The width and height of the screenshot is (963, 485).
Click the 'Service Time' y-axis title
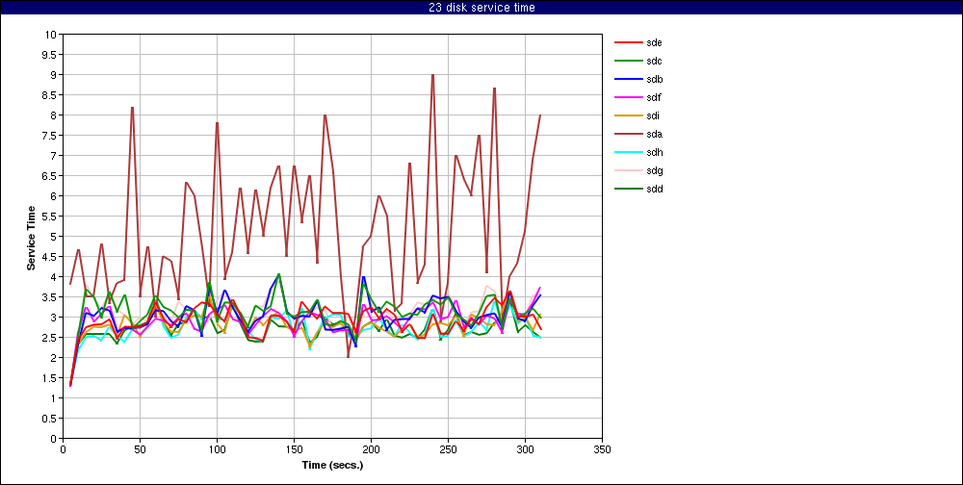(x=31, y=237)
